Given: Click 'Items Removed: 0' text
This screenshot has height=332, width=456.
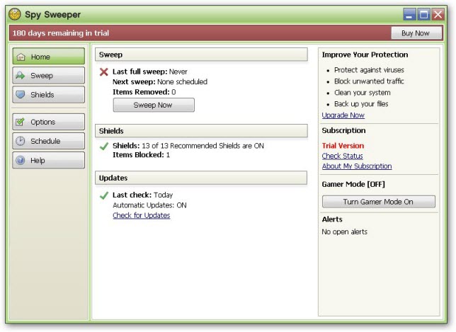Looking at the screenshot, I should pyautogui.click(x=144, y=92).
